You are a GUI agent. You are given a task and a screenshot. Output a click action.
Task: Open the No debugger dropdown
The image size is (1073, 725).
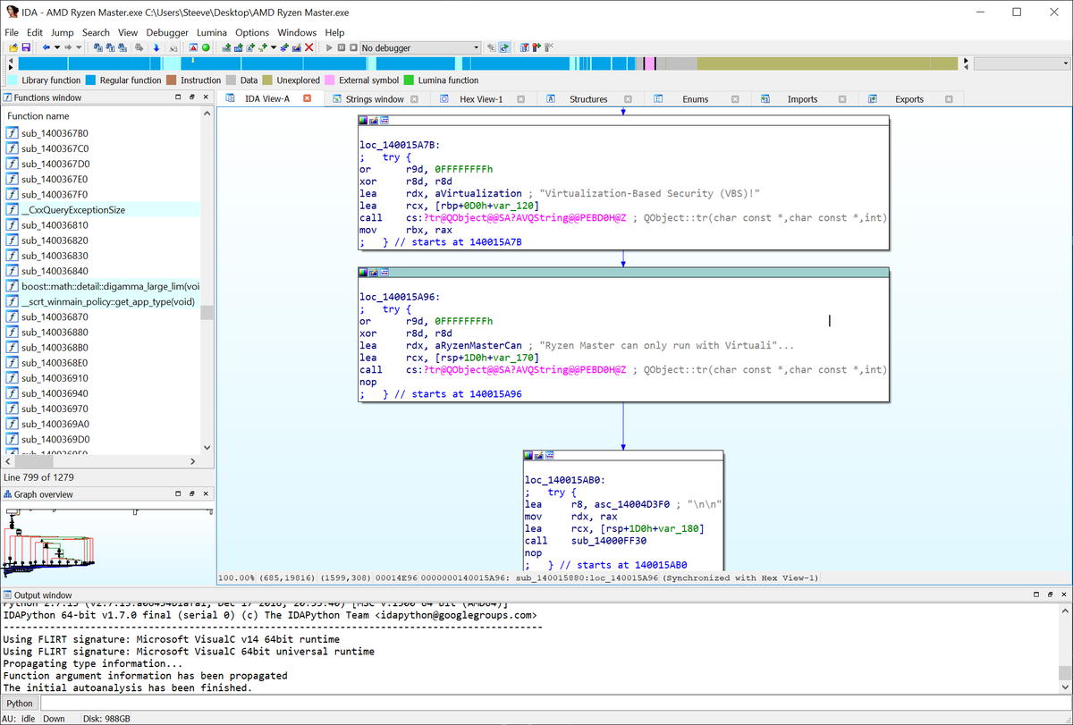420,47
